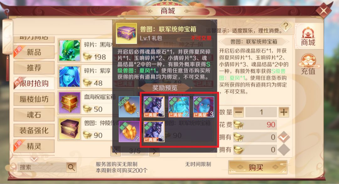339x184 pixels.
Task: Open the 商城 shop icon on the sidebar
Action: pos(308,36)
